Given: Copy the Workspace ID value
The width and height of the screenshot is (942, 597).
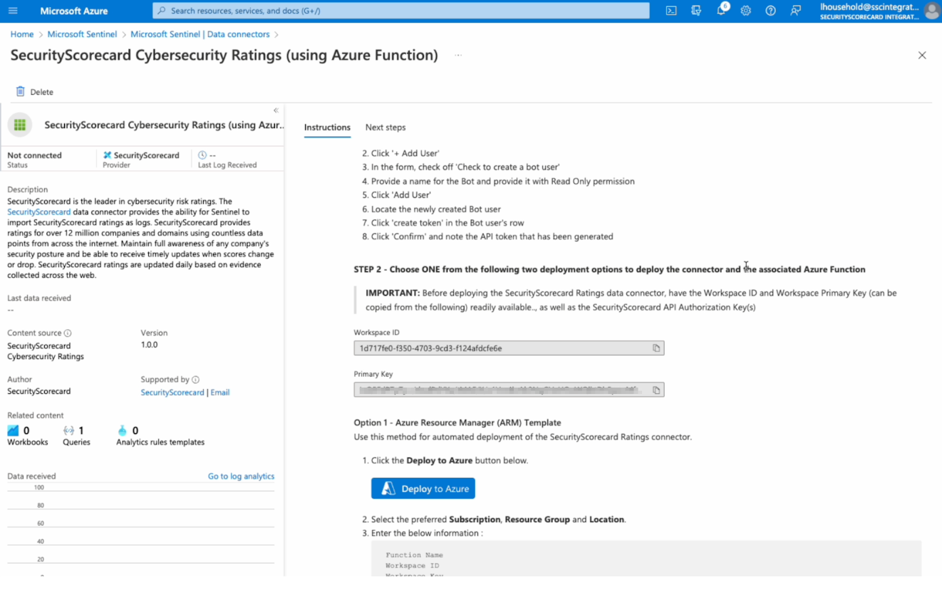Looking at the screenshot, I should 656,348.
